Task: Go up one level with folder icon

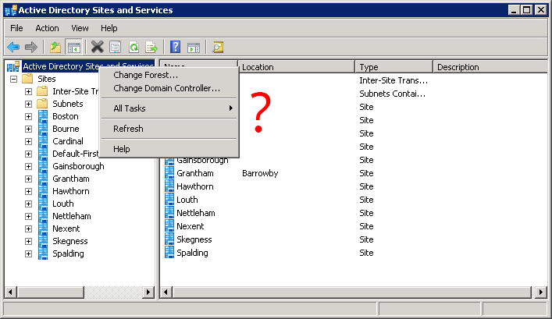Action: click(55, 47)
